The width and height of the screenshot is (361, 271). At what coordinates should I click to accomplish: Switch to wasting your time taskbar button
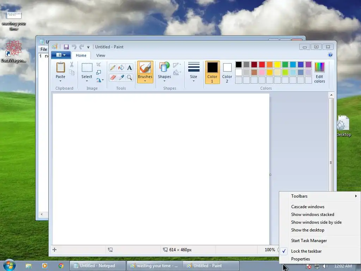pos(155,266)
